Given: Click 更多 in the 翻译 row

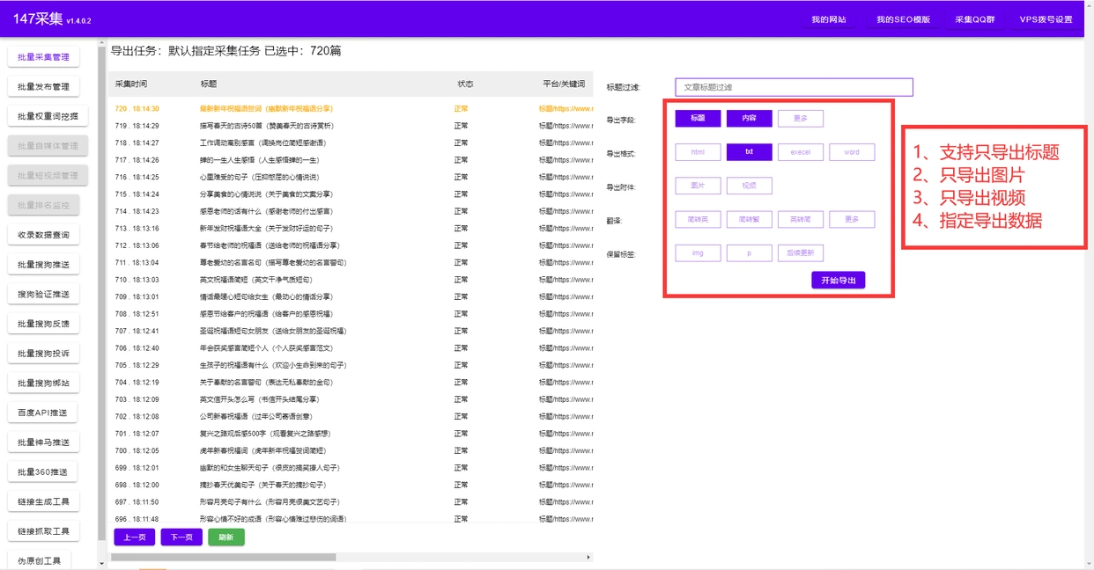Looking at the screenshot, I should [x=851, y=219].
